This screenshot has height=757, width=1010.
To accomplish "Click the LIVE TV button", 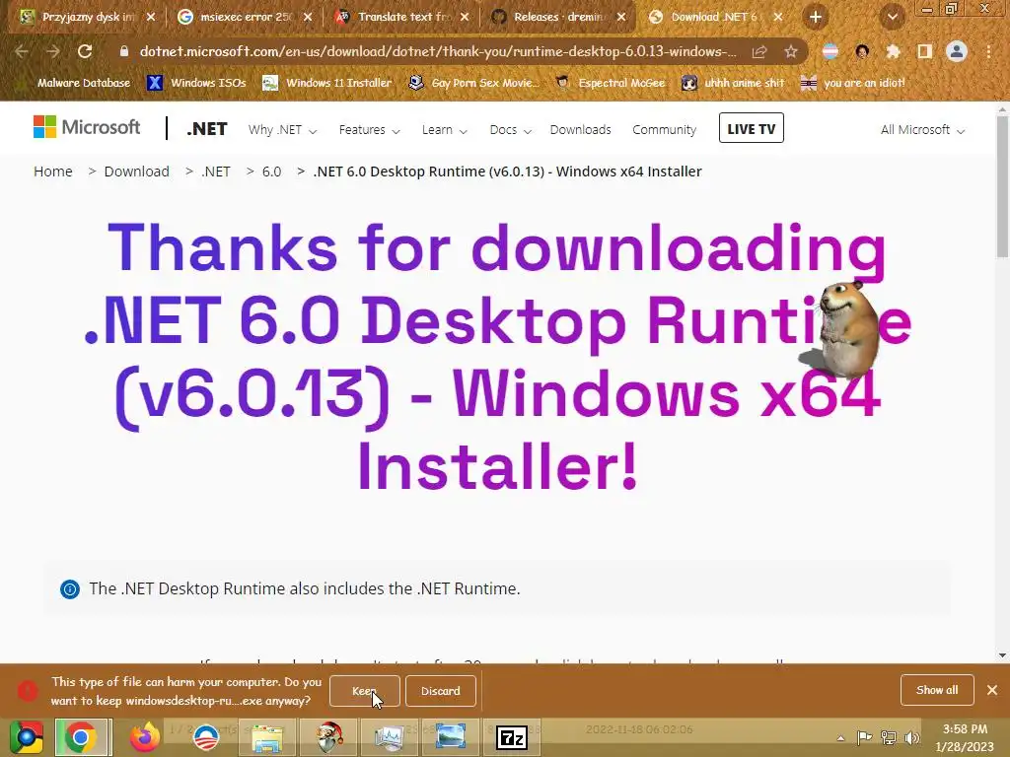I will pyautogui.click(x=751, y=128).
